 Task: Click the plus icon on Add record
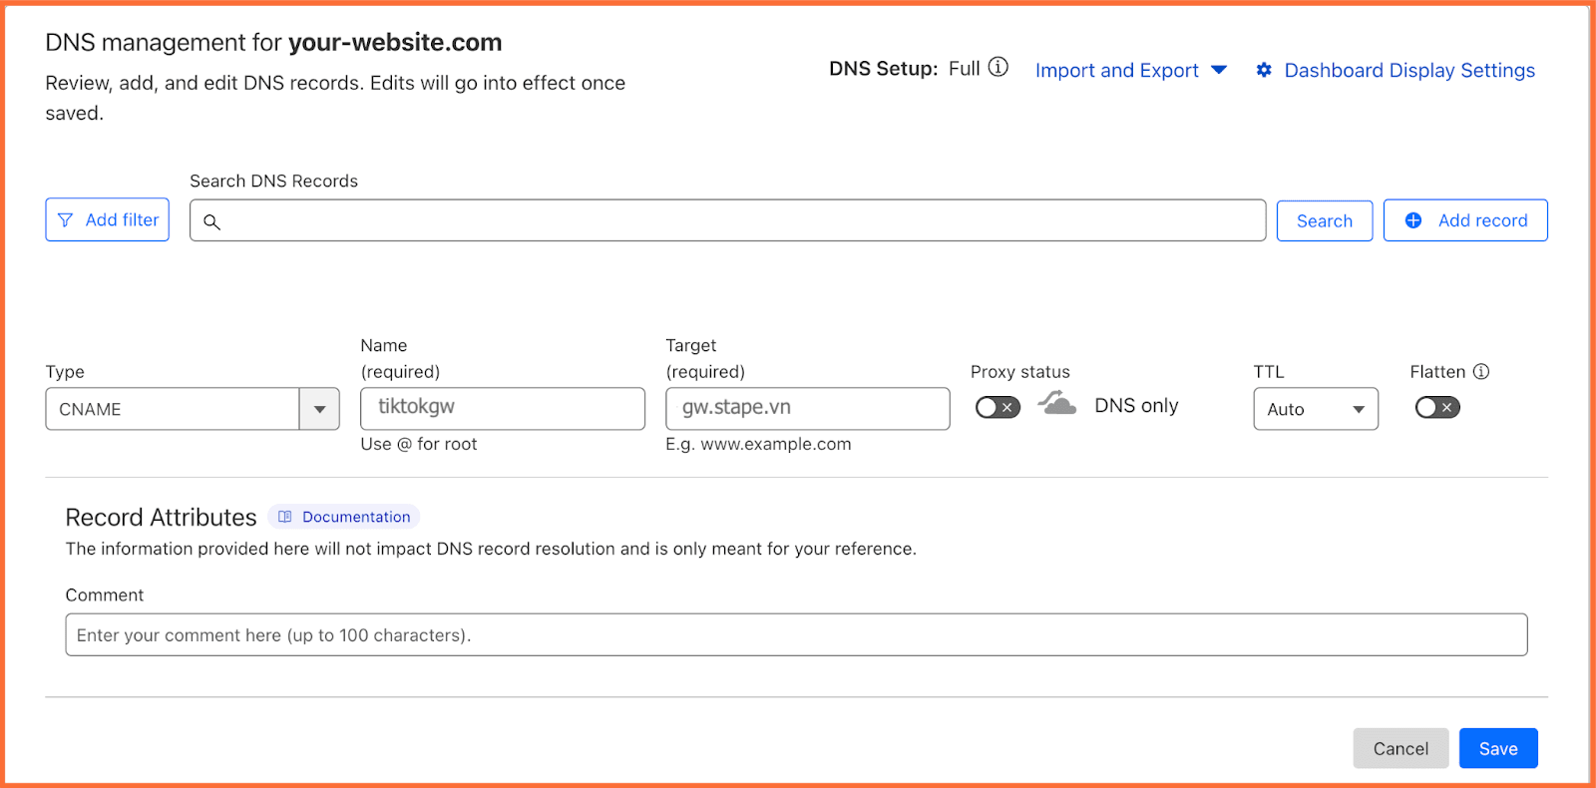(x=1413, y=220)
